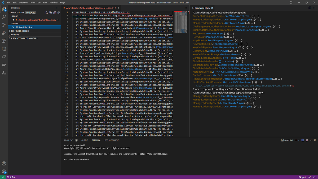Close Beautified Stack in Open Editors list
318x179 pixels.
(x=13, y=27)
